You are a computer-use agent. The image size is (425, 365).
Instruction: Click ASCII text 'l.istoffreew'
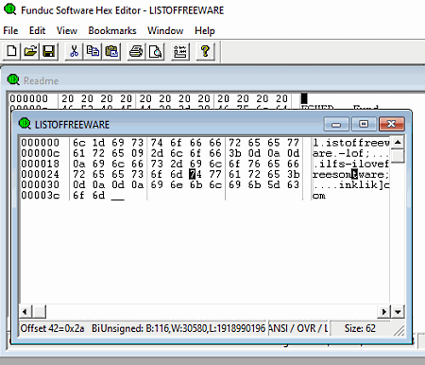pos(351,143)
